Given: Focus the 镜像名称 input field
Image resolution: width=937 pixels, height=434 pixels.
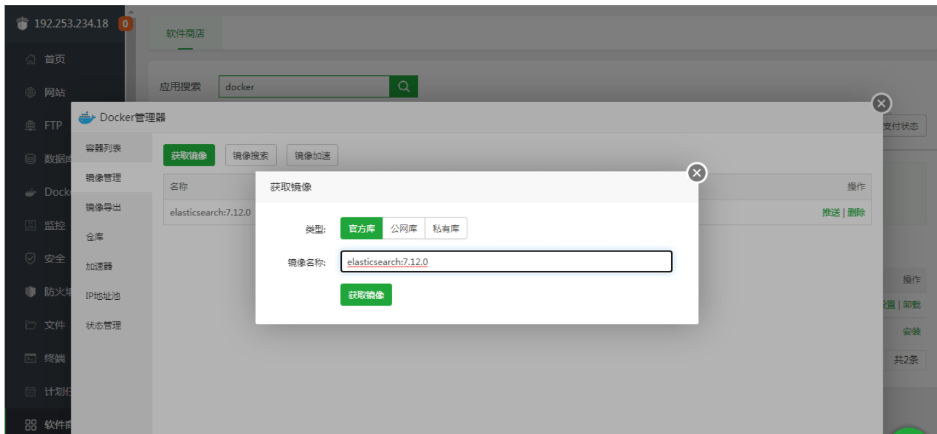Looking at the screenshot, I should [506, 262].
